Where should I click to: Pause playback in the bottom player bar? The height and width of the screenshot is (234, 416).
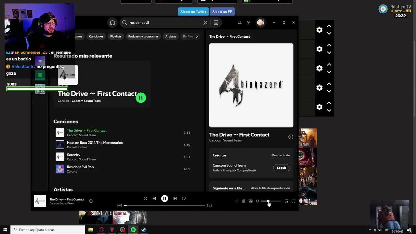(164, 199)
